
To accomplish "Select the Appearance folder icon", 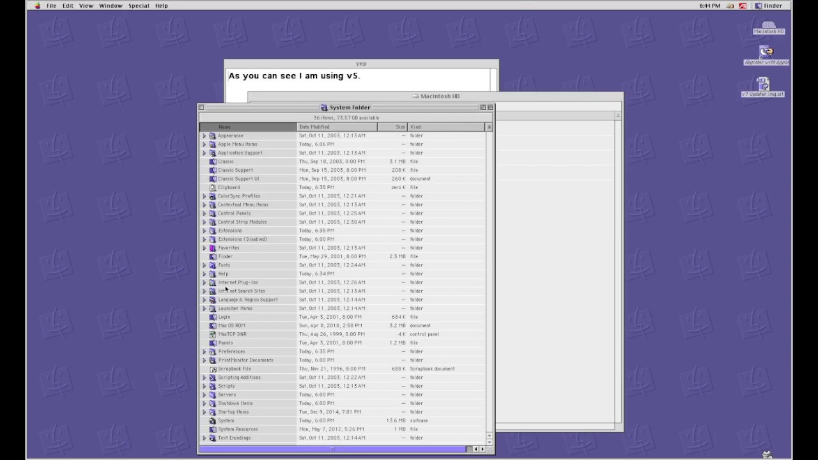I will 213,135.
